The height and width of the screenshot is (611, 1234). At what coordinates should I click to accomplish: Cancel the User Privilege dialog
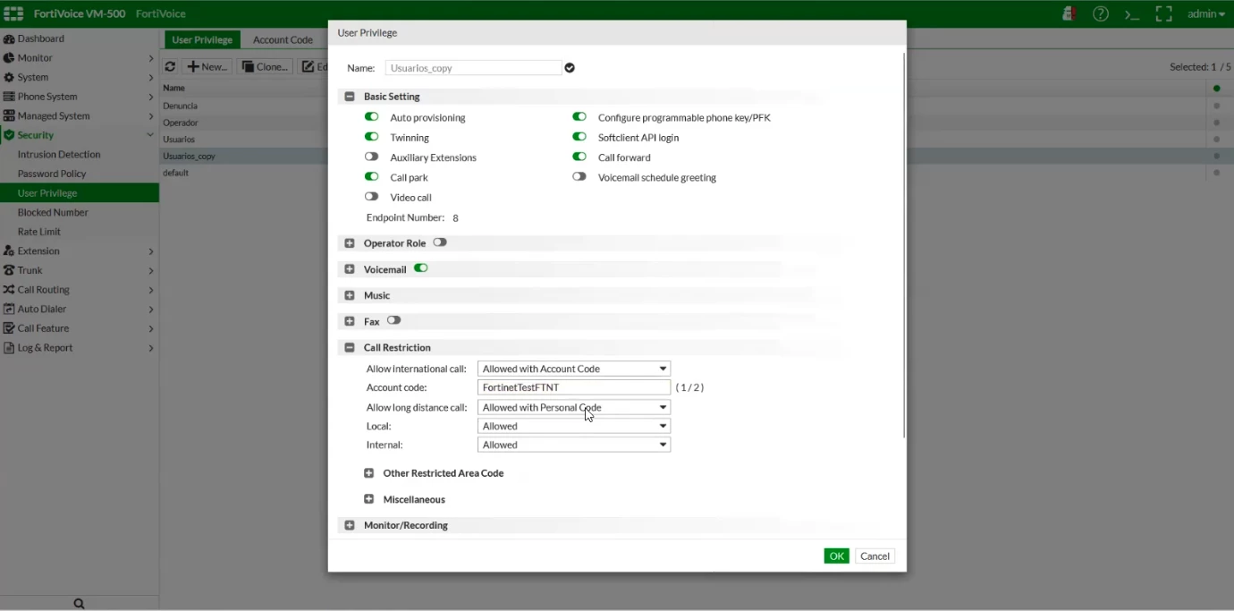coord(875,556)
